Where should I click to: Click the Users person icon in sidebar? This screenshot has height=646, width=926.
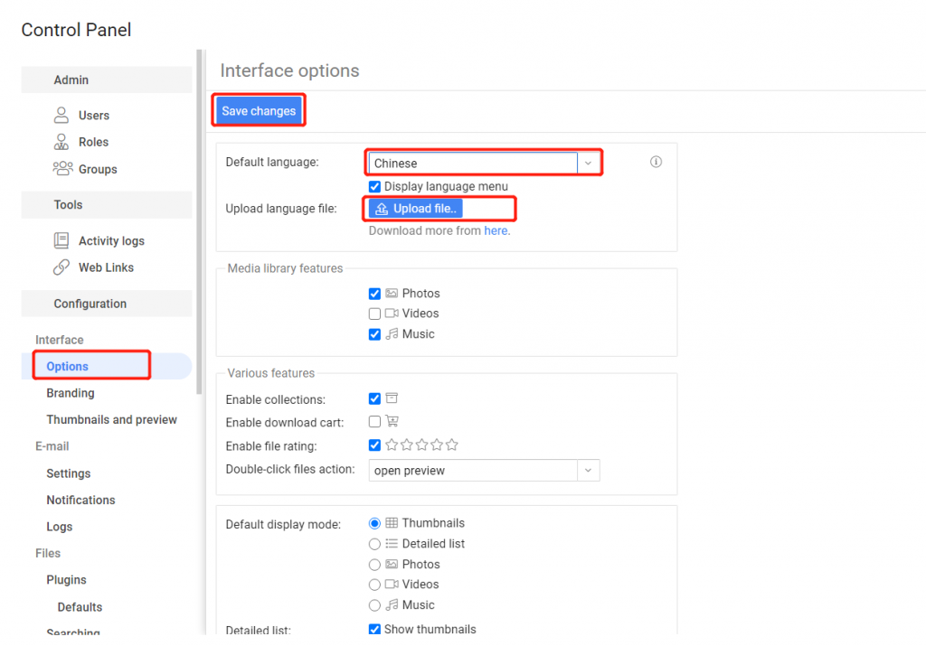tap(61, 115)
